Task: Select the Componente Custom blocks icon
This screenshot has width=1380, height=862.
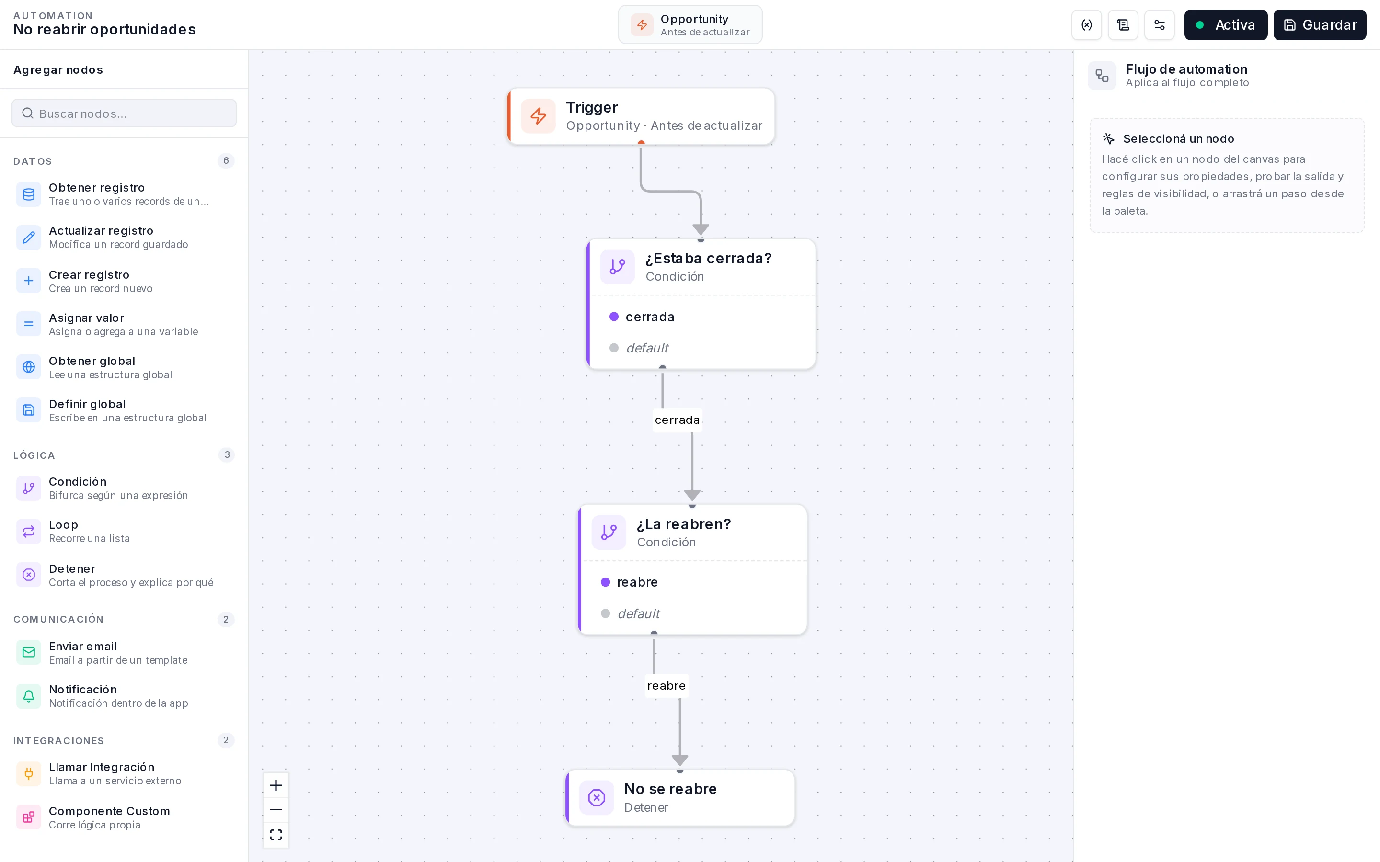Action: (29, 817)
